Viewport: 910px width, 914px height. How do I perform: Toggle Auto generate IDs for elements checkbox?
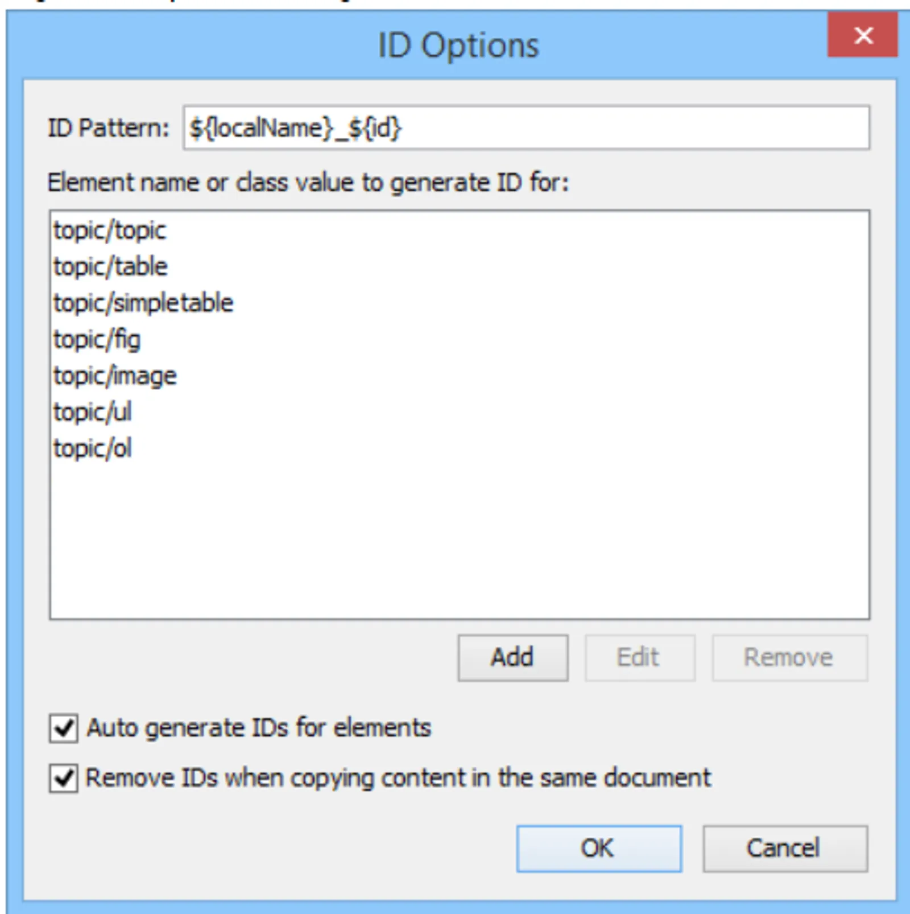64,728
